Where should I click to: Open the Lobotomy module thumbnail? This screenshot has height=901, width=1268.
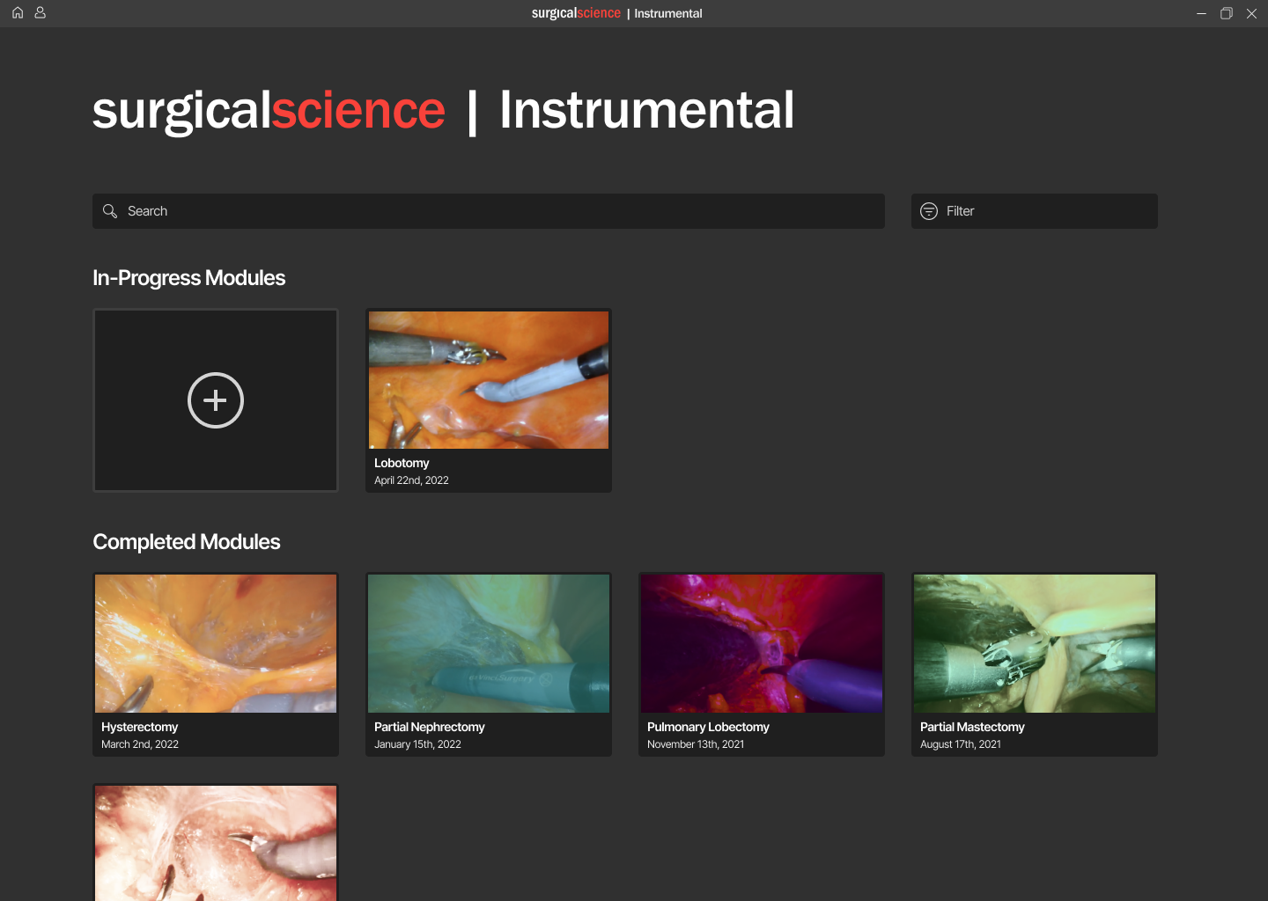(489, 380)
